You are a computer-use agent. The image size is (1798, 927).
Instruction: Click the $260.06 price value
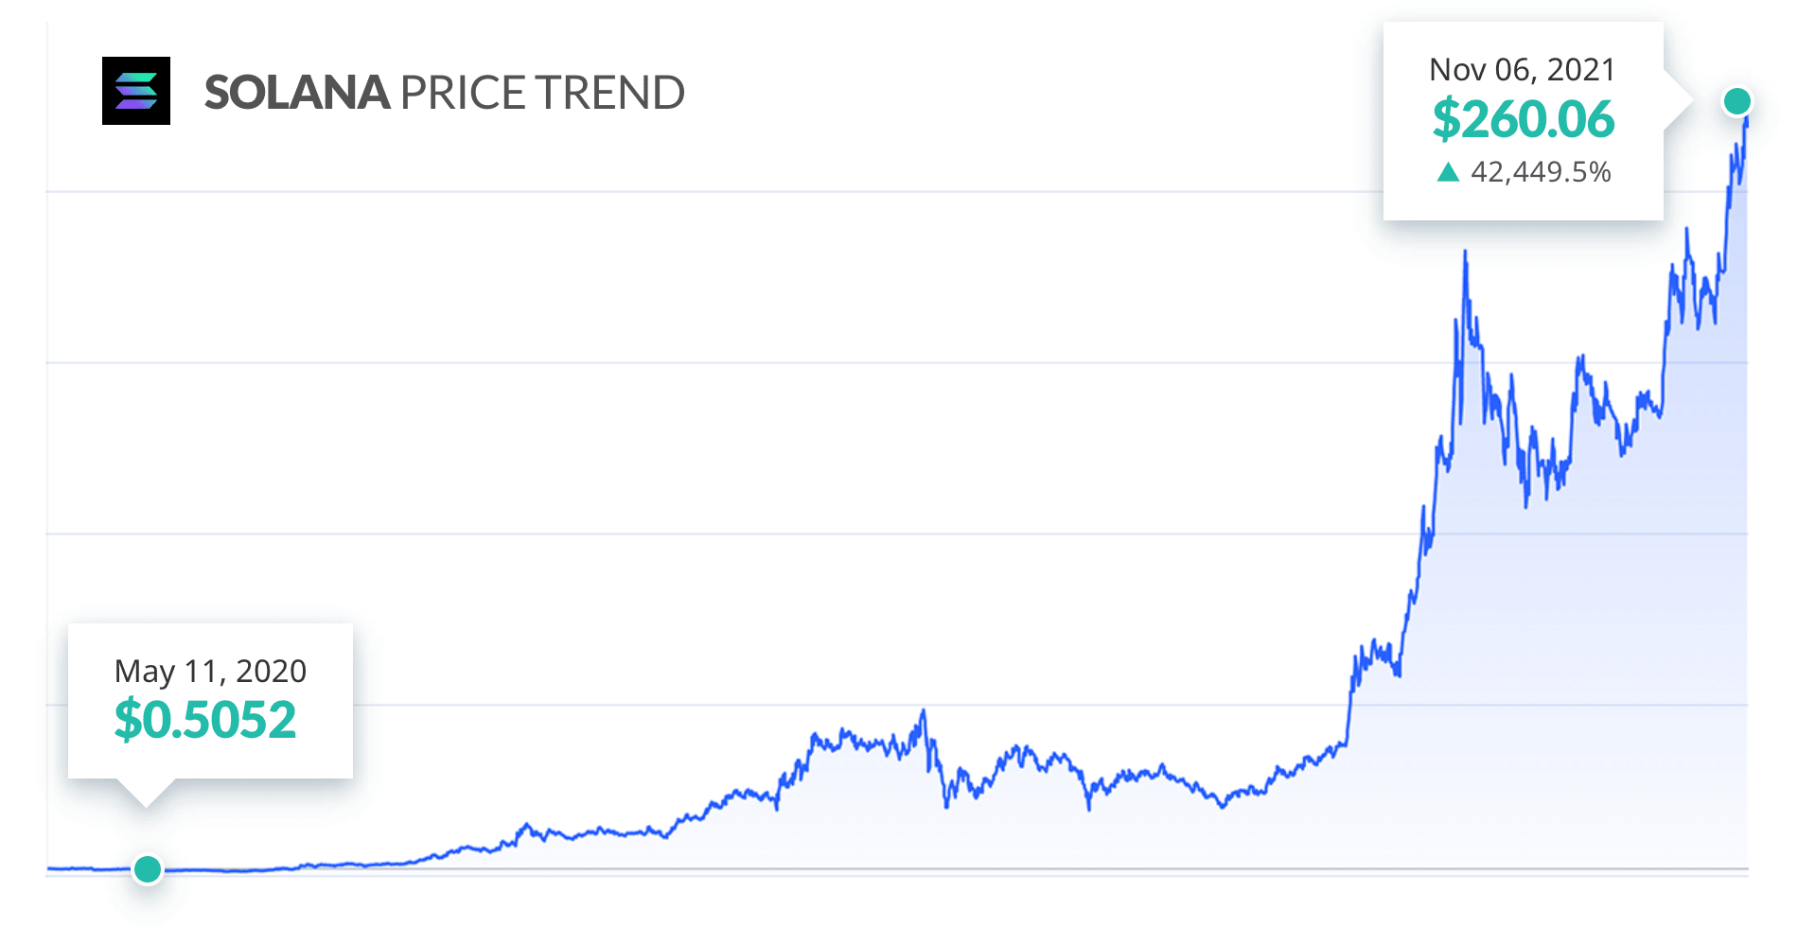(1524, 120)
